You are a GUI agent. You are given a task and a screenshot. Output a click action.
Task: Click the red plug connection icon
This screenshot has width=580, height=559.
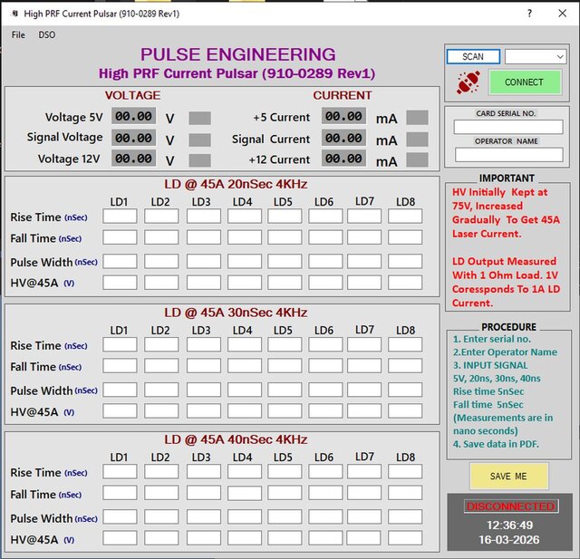468,82
